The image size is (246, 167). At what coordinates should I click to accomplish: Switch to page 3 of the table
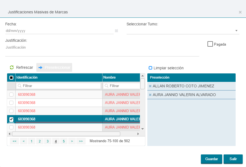(48, 141)
